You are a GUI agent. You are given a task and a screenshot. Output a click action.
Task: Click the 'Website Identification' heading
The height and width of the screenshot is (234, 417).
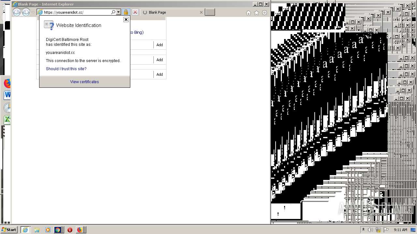coord(79,25)
